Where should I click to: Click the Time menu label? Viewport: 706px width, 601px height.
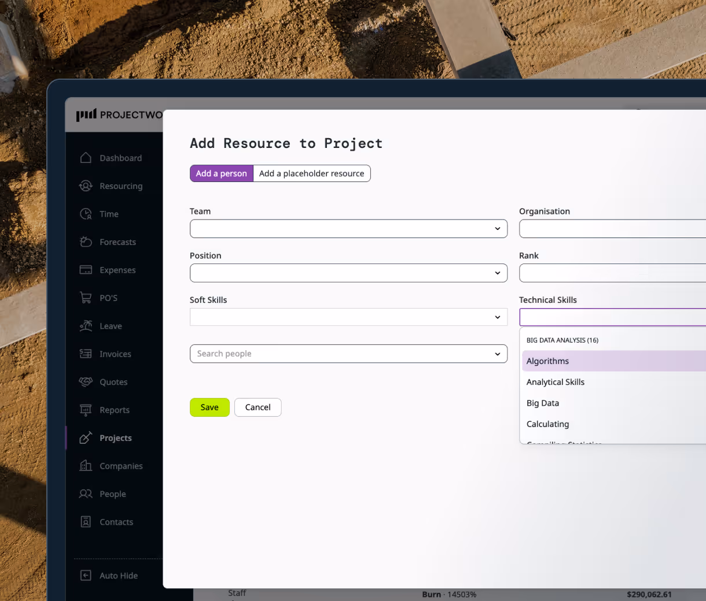pos(109,214)
